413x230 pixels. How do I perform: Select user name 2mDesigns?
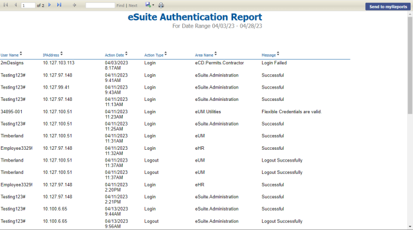point(12,63)
